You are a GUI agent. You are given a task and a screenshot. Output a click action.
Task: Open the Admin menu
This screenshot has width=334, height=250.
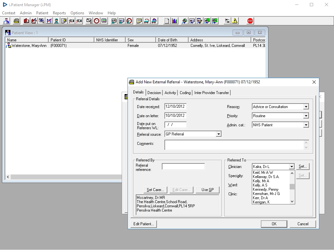tap(26, 13)
